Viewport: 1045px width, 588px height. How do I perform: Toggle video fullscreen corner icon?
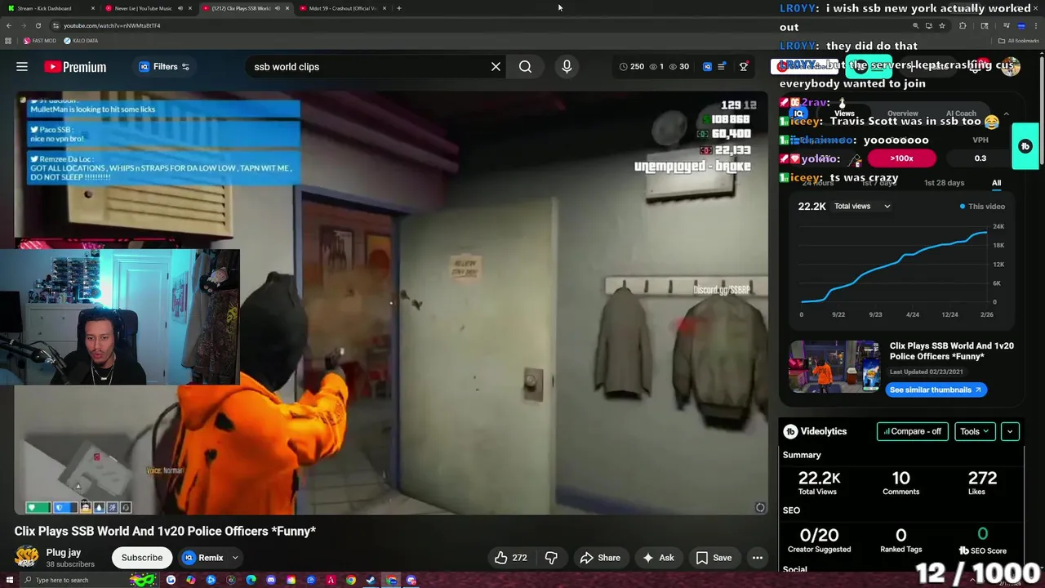(760, 507)
